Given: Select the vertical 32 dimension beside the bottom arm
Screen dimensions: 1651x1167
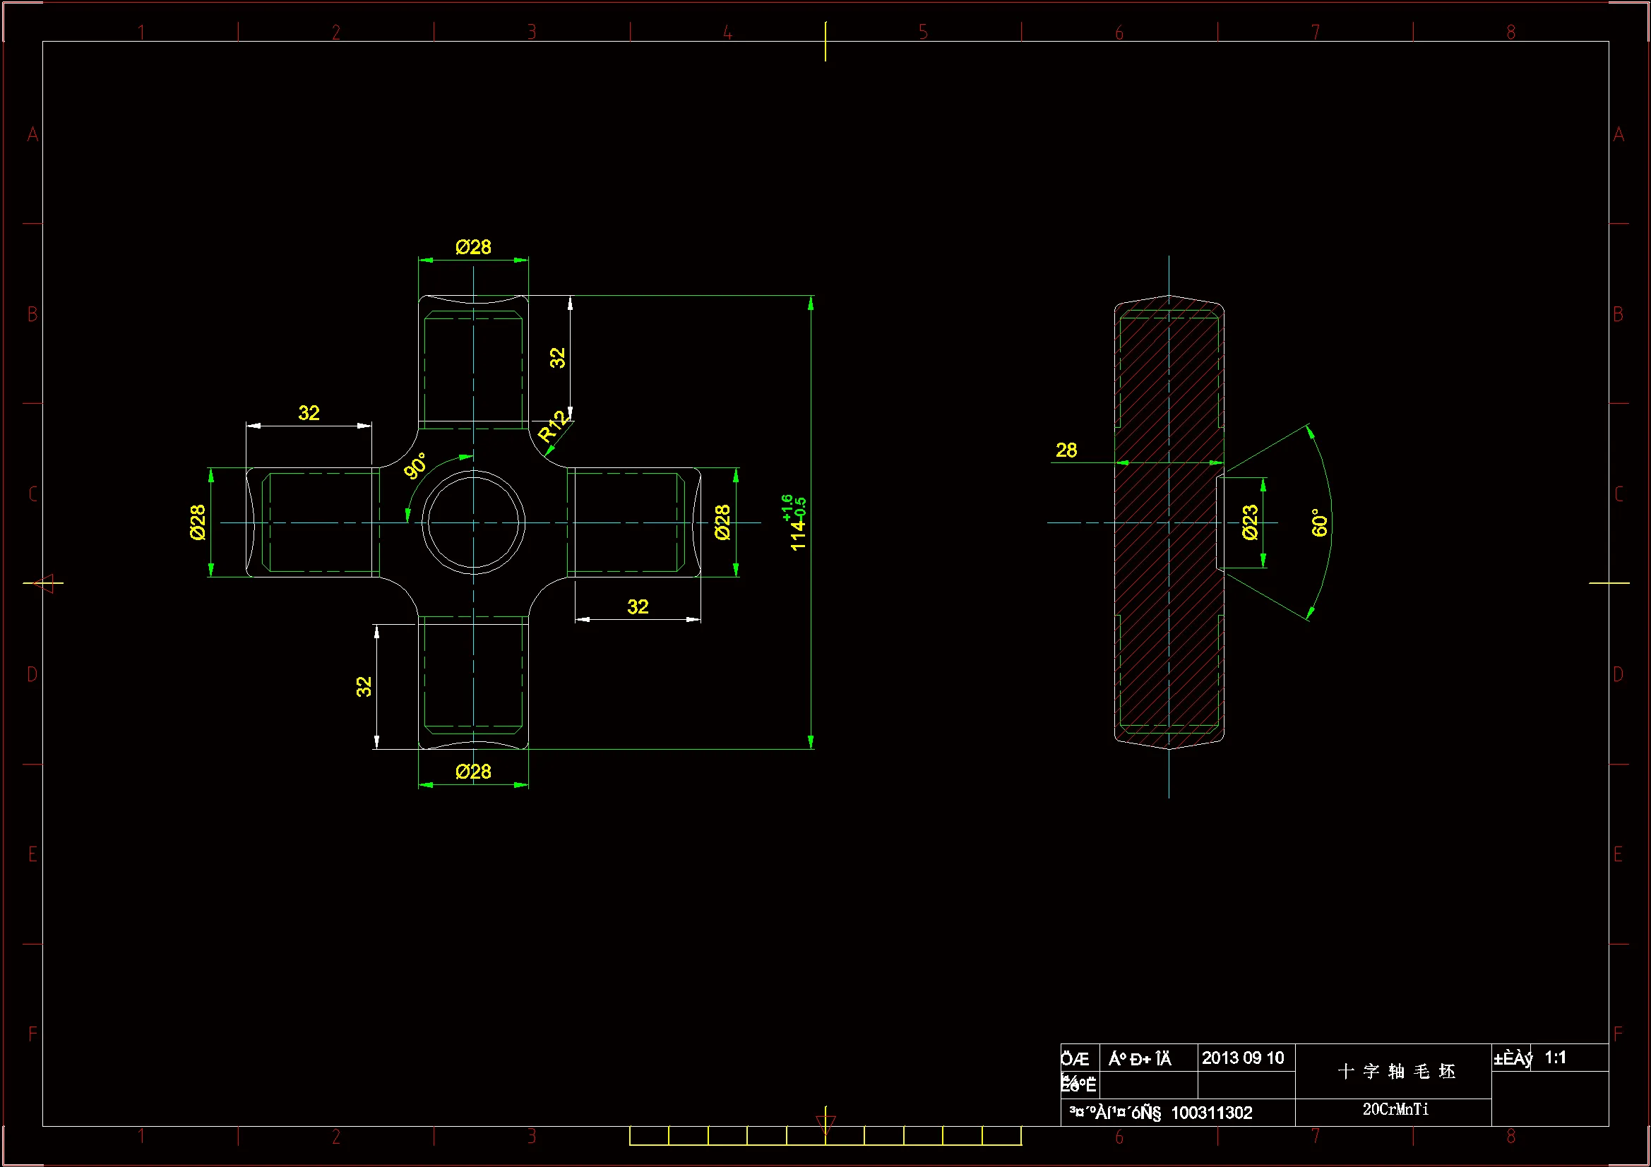Looking at the screenshot, I should 364,687.
